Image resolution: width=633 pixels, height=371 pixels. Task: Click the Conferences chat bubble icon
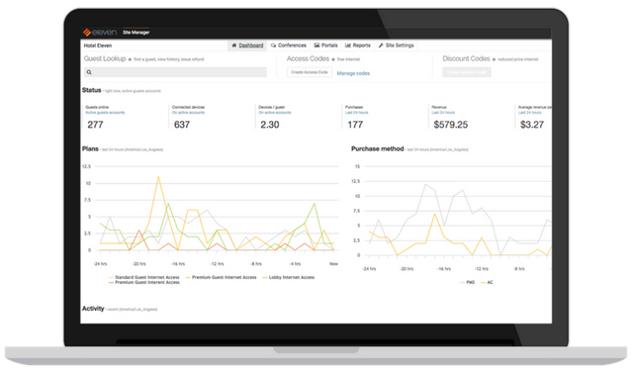pyautogui.click(x=273, y=46)
